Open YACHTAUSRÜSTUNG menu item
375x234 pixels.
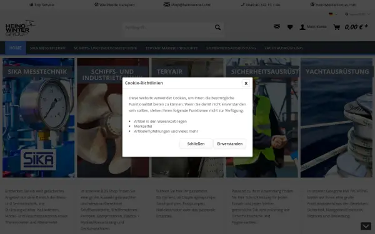pos(283,48)
